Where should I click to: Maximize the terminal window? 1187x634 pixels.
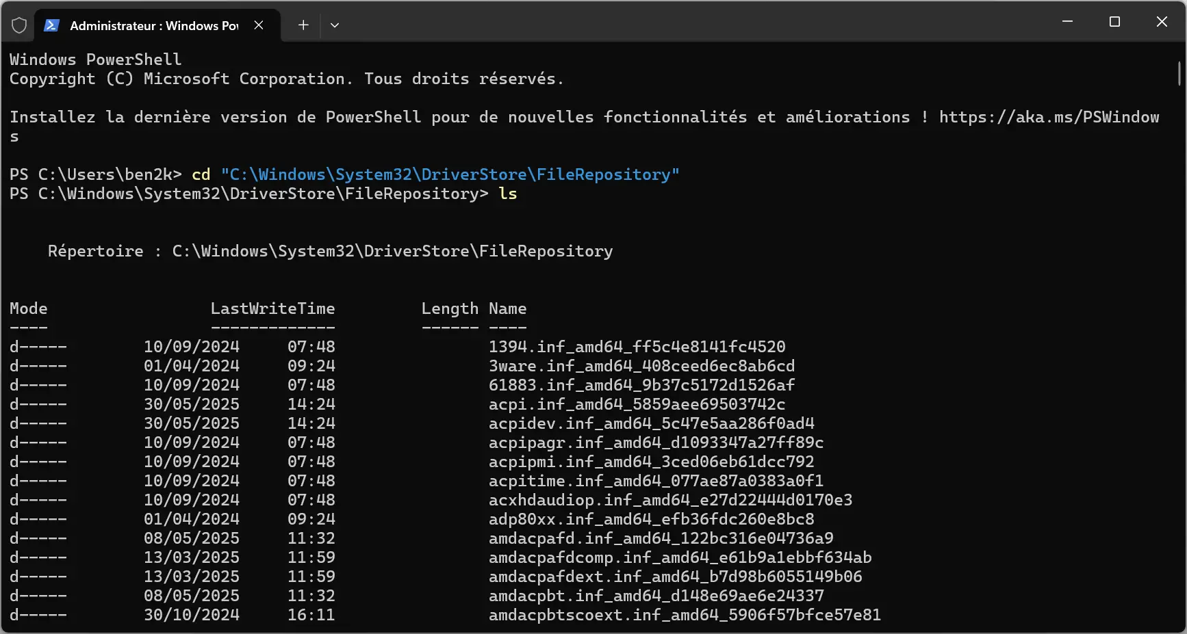pos(1114,22)
